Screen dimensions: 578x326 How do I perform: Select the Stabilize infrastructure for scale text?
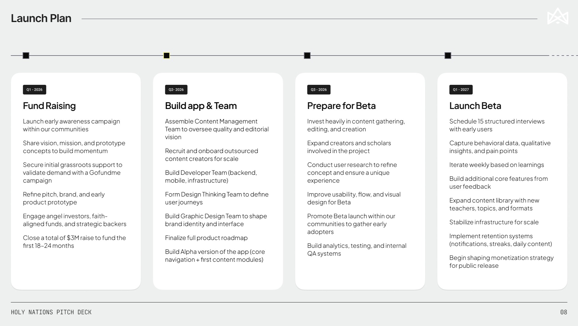tap(494, 222)
